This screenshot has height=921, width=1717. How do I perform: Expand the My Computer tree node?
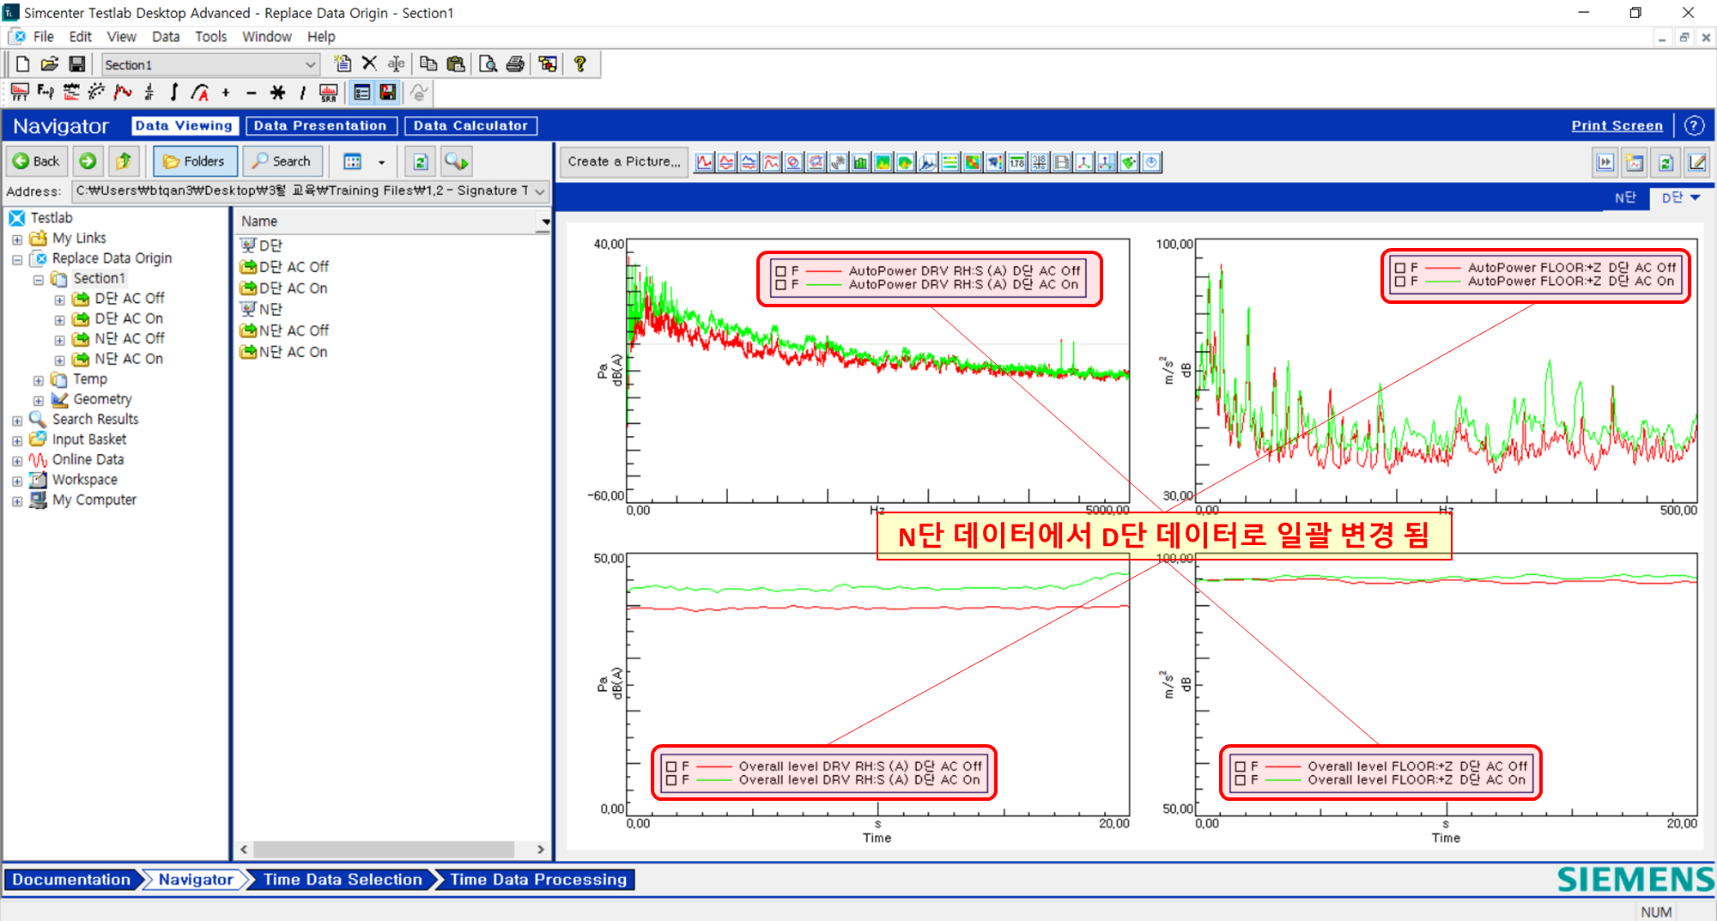click(17, 501)
